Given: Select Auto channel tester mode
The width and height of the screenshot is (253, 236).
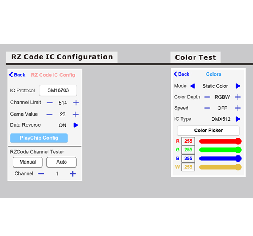Looking at the screenshot, I should tap(61, 162).
